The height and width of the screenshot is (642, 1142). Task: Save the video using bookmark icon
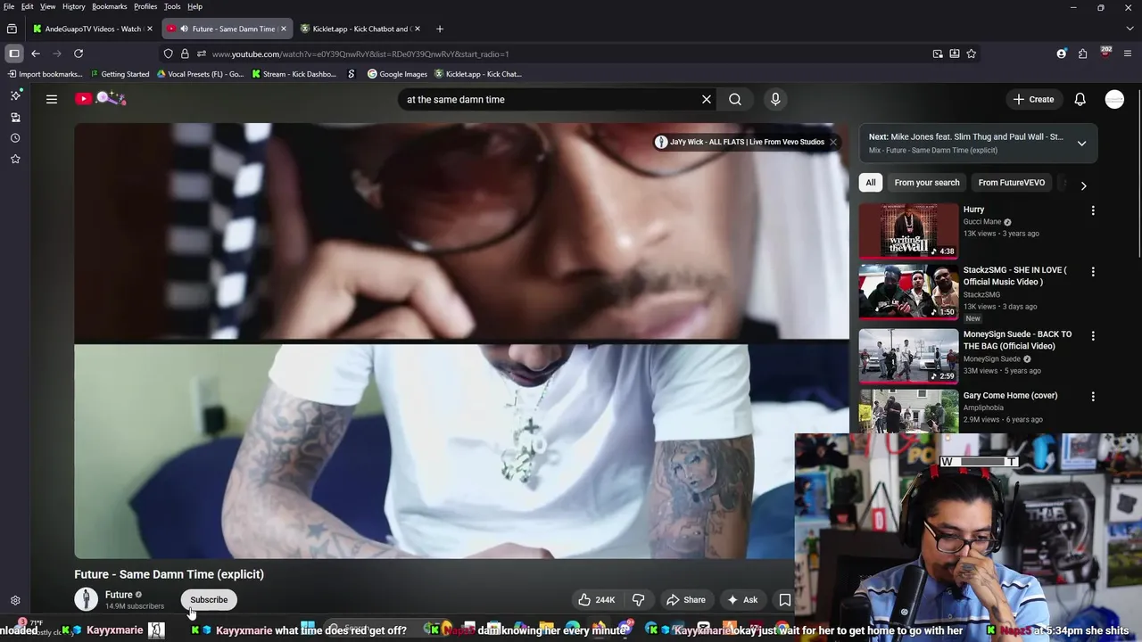pos(785,600)
